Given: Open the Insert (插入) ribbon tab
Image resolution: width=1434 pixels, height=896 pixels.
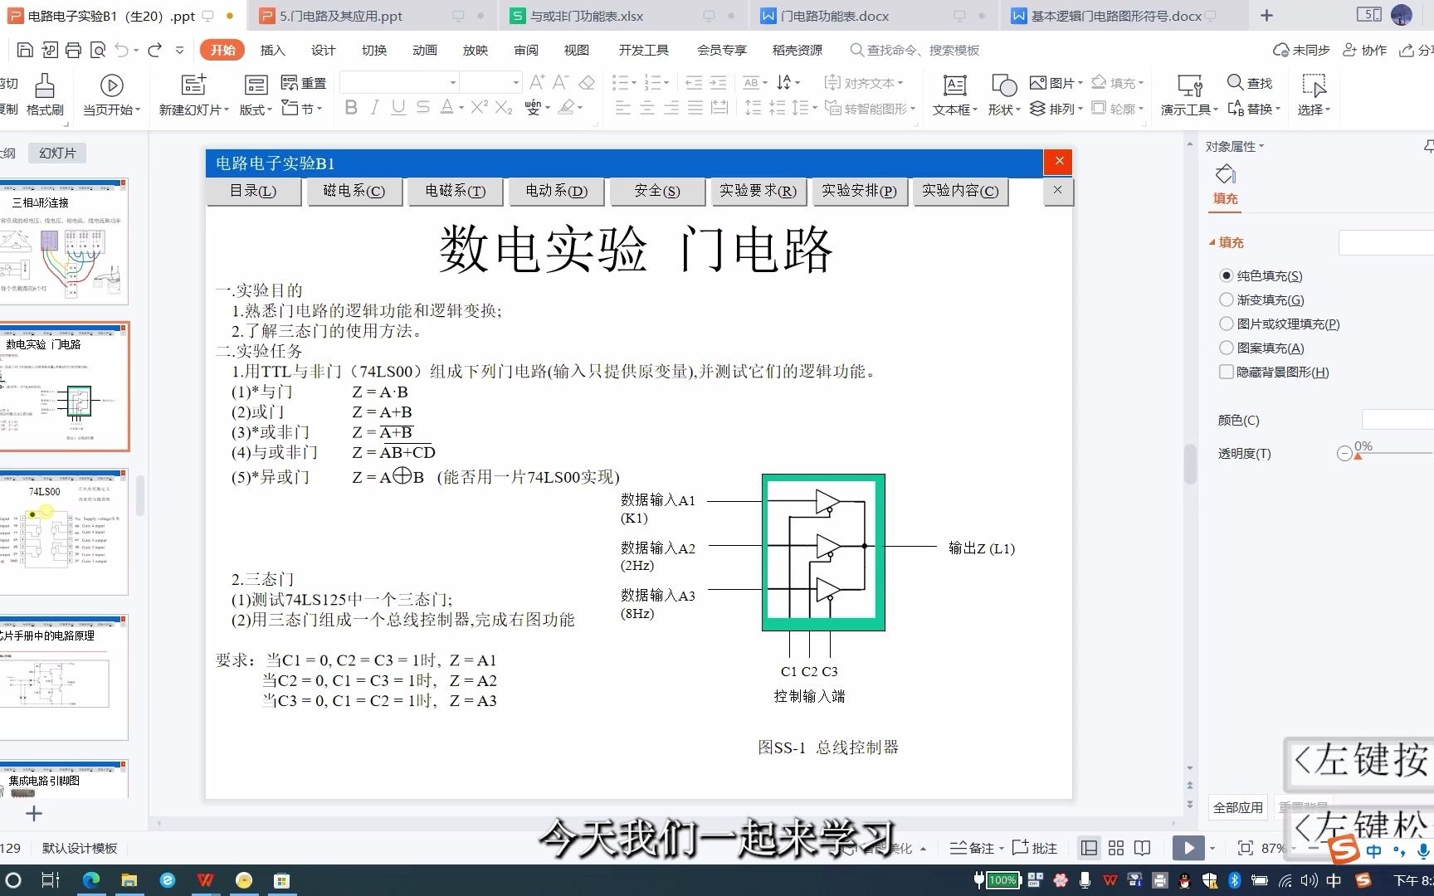Looking at the screenshot, I should coord(272,50).
